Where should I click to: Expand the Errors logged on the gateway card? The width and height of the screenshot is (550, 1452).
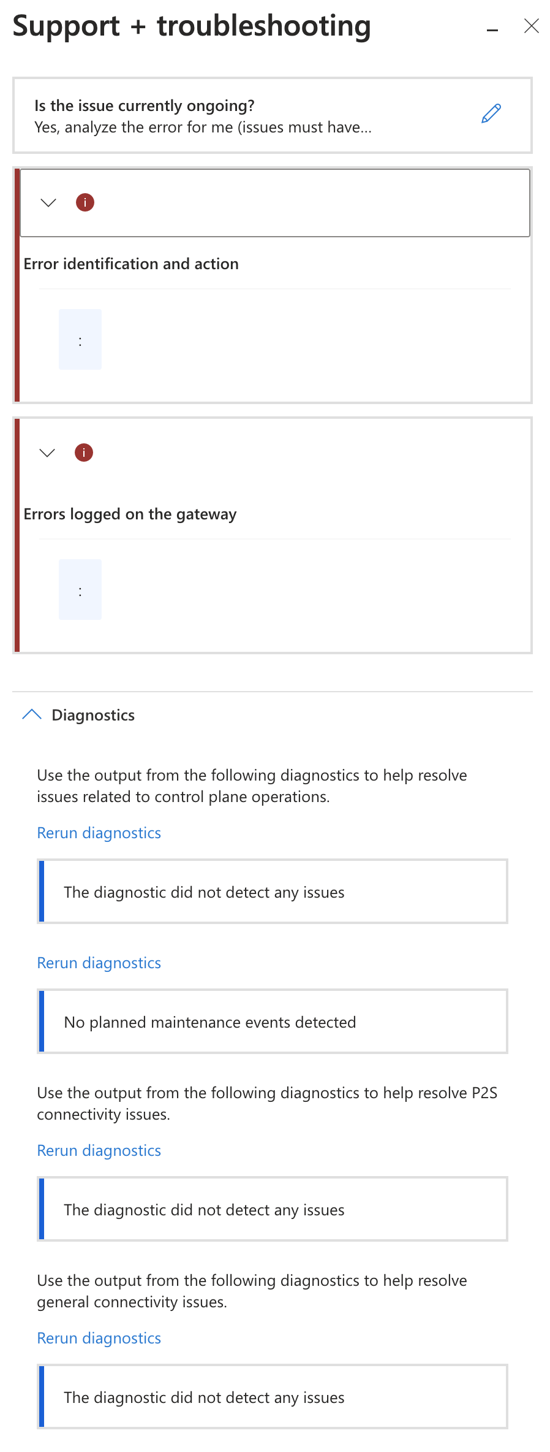click(46, 453)
